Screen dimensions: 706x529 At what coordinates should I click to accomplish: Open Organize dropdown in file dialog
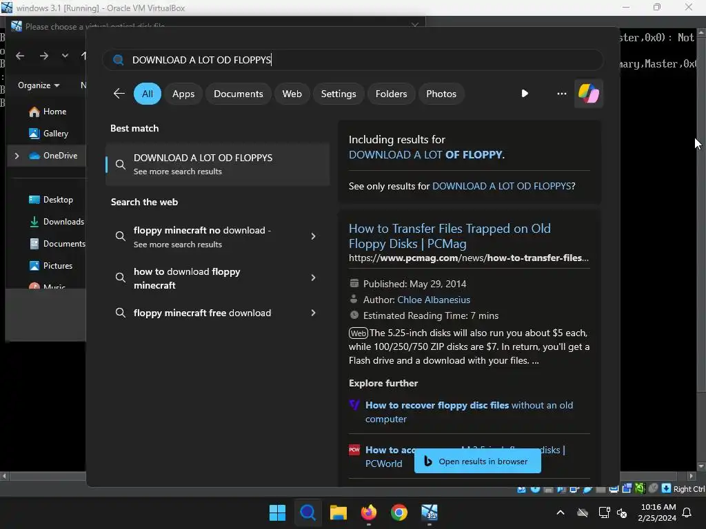(39, 85)
